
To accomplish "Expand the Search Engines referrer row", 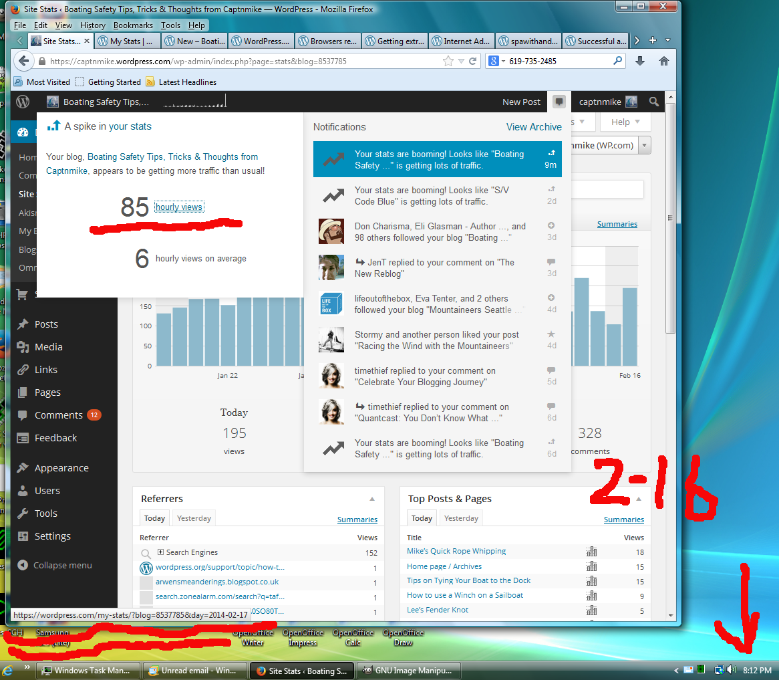I will pos(161,552).
